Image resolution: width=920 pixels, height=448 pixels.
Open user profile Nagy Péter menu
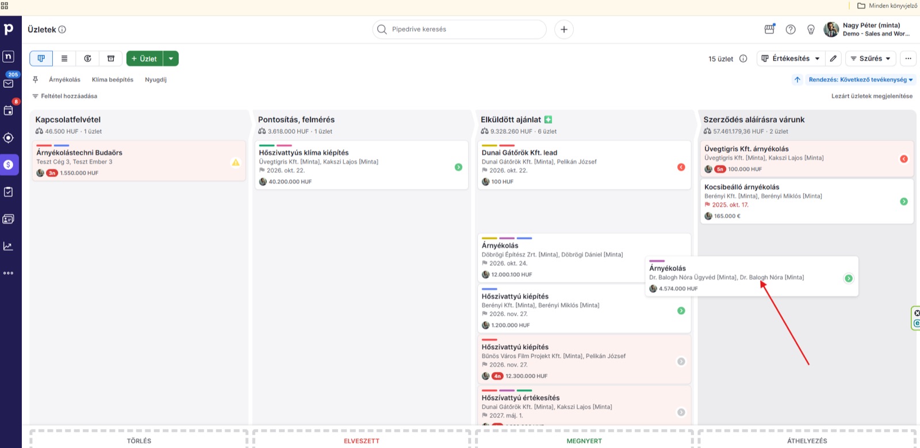(867, 29)
